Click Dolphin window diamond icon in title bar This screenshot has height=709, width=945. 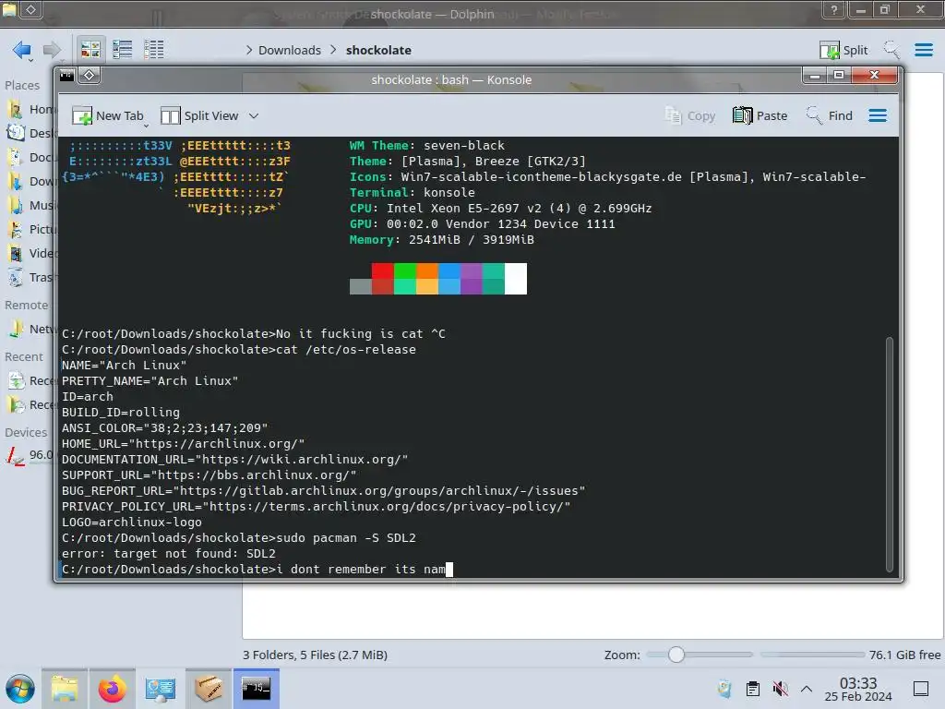pos(31,9)
